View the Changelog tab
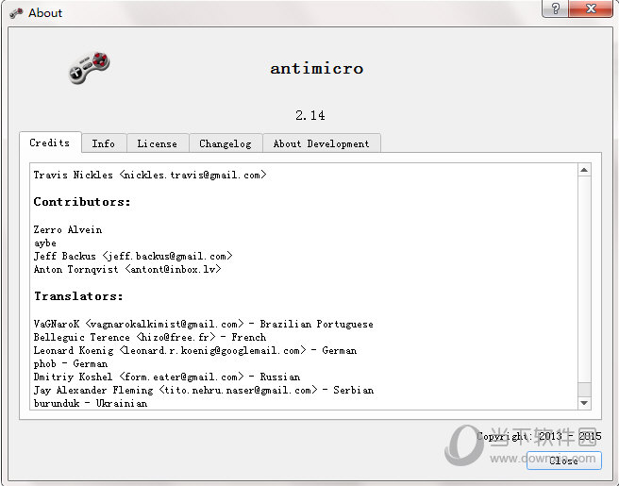The image size is (619, 486). [x=226, y=143]
